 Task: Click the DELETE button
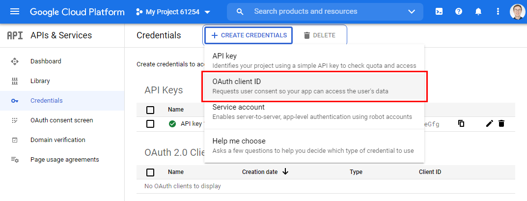pos(319,35)
